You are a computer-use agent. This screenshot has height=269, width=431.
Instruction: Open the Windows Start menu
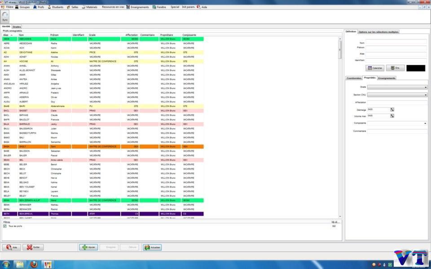6,264
